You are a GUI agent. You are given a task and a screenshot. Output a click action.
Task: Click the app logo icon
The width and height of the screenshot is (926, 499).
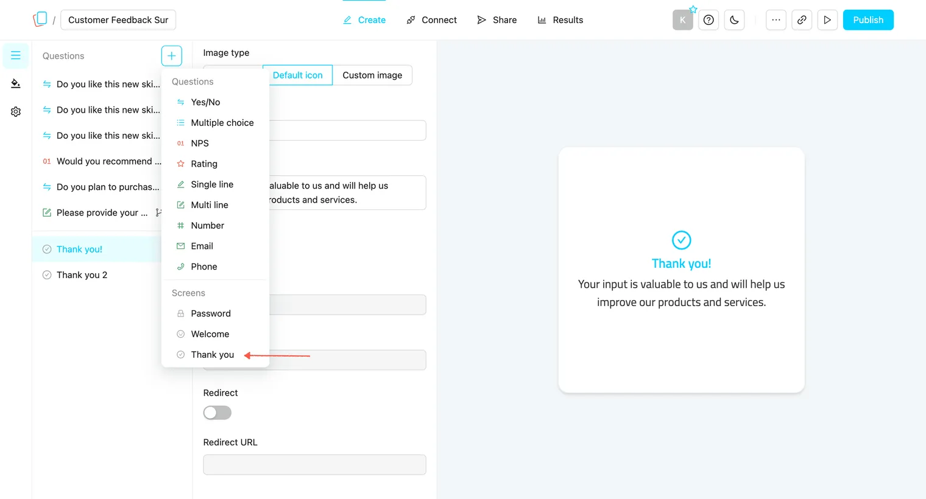(x=40, y=19)
